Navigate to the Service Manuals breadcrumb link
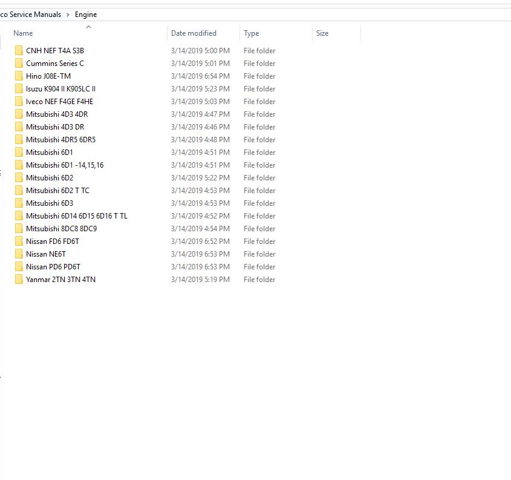Screen dimensions: 511x480 tap(30, 14)
